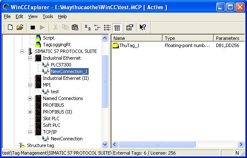Open the View menu
The height and width of the screenshot is (158, 247).
pyautogui.click(x=33, y=16)
